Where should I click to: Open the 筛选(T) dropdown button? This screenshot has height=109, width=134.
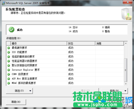point(19,91)
